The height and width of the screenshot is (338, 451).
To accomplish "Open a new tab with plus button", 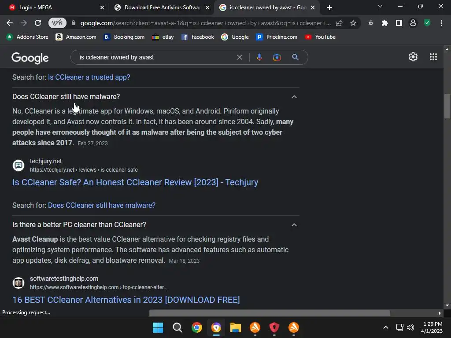I will (329, 7).
